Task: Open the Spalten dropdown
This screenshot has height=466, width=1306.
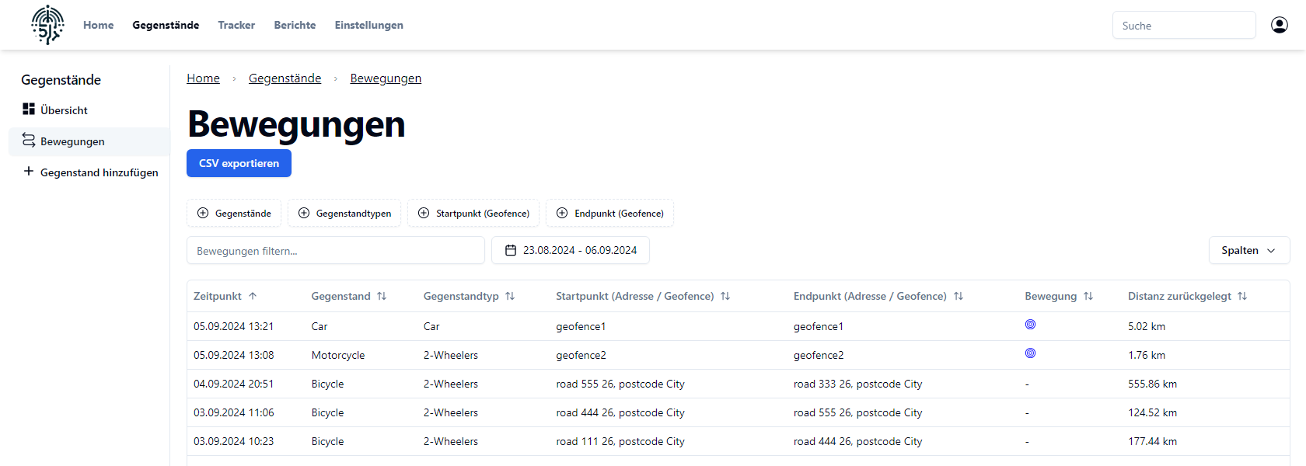Action: pos(1248,250)
